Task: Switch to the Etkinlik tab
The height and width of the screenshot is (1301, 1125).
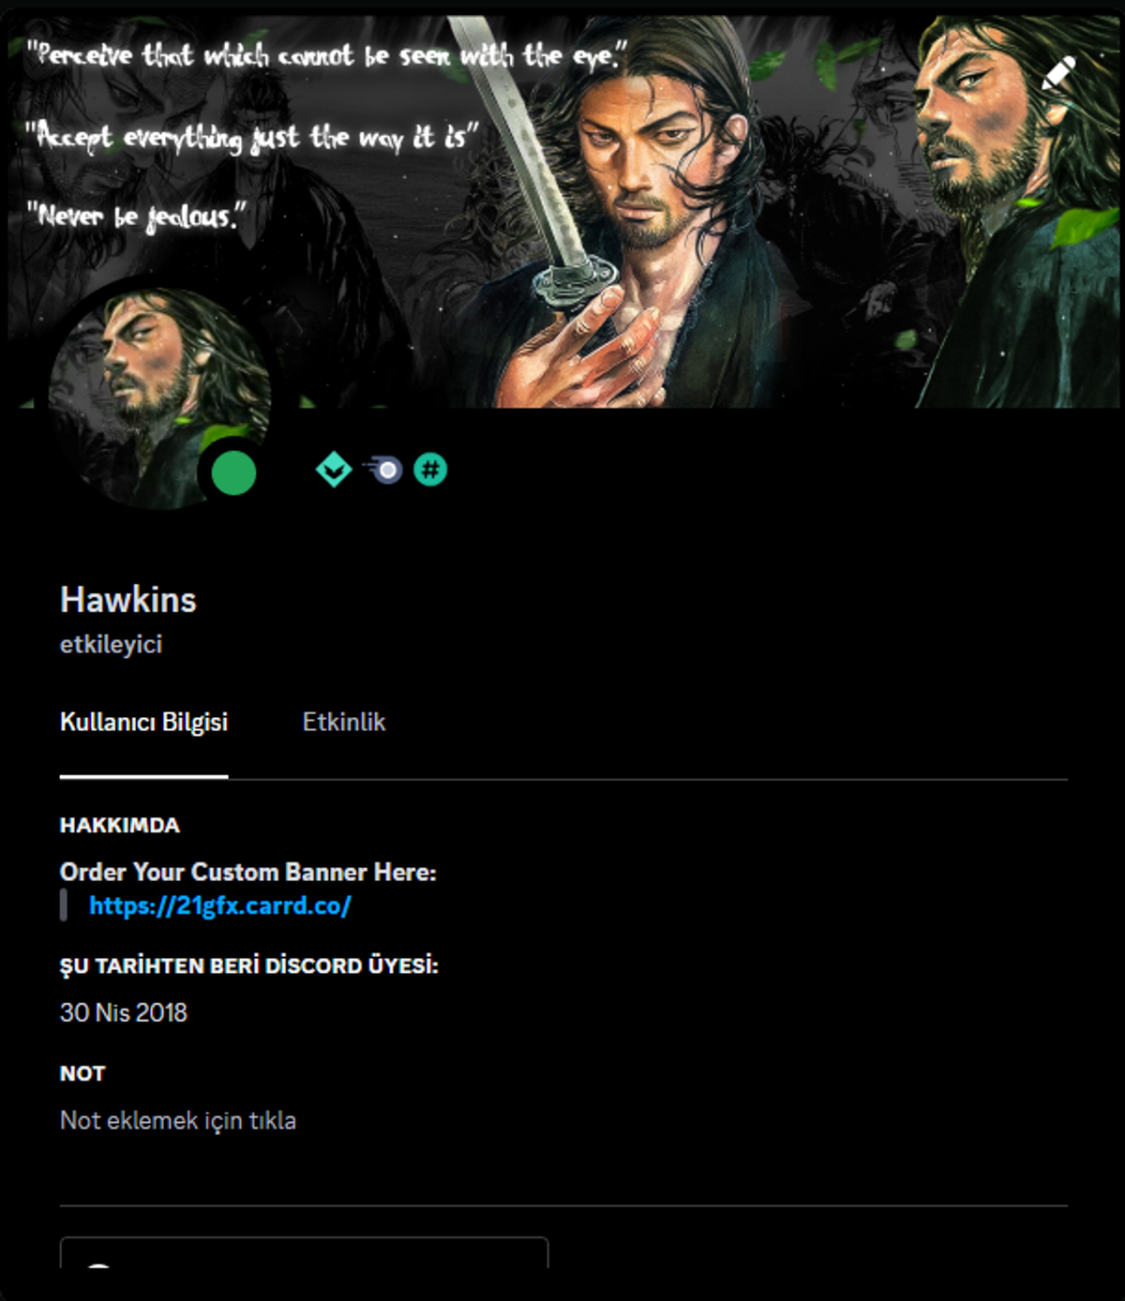Action: click(344, 722)
